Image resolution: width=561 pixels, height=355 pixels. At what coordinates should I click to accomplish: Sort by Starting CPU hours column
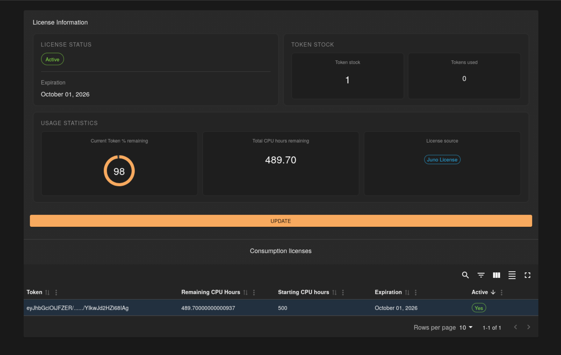coord(334,292)
